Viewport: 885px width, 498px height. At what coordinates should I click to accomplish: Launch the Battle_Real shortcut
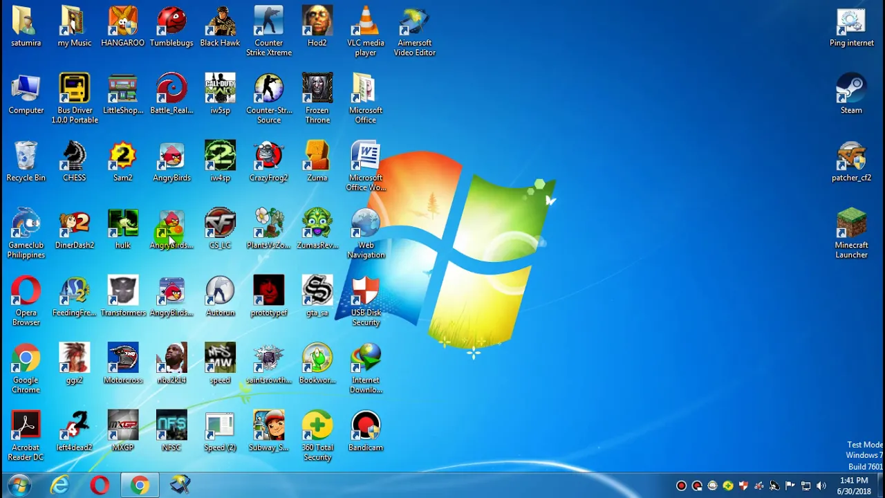click(x=171, y=94)
